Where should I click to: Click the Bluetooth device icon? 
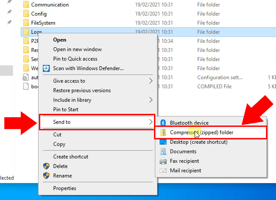point(163,123)
